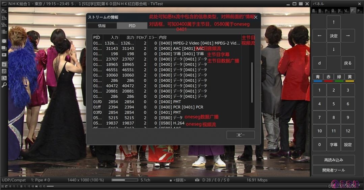Open 開発者ツール developer tools
This screenshot has height=190, width=364.
[333, 170]
